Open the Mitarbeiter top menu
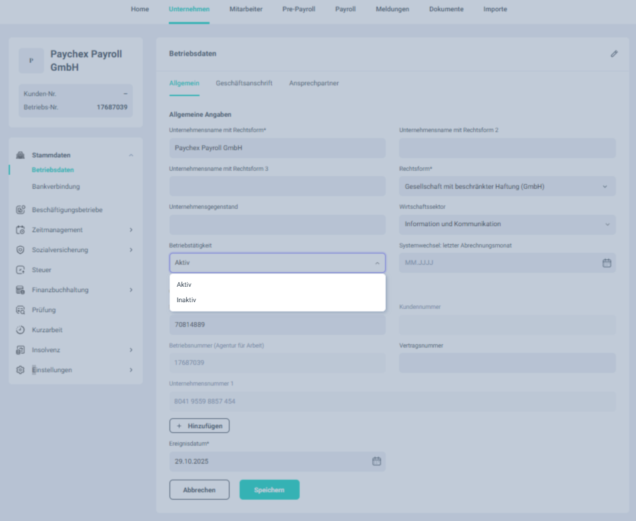Viewport: 636px width, 521px height. [x=246, y=9]
